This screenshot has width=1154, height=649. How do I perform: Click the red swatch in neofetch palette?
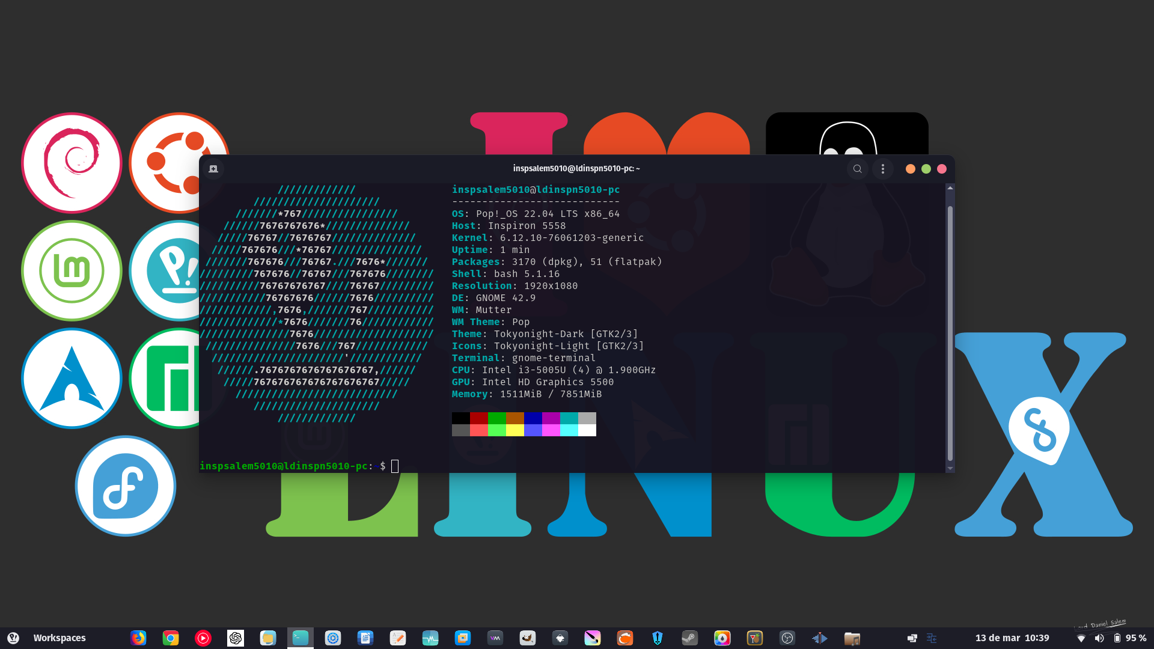tap(479, 418)
